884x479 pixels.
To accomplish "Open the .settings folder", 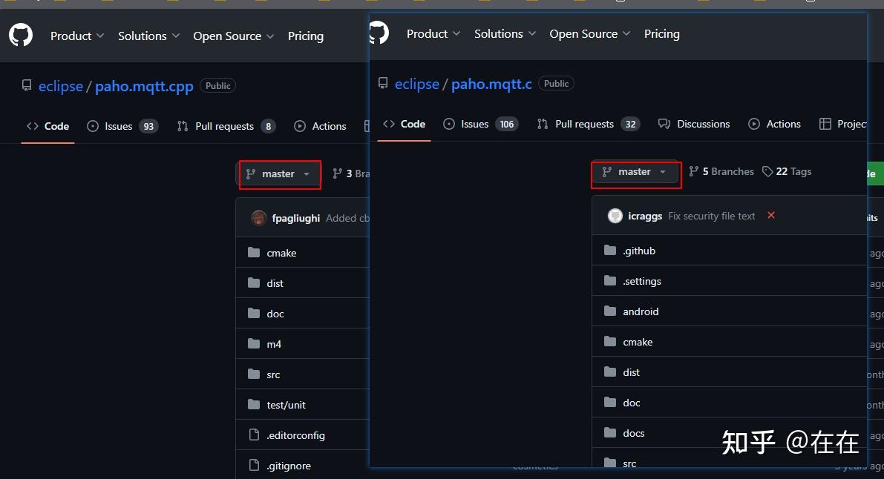I will (641, 281).
